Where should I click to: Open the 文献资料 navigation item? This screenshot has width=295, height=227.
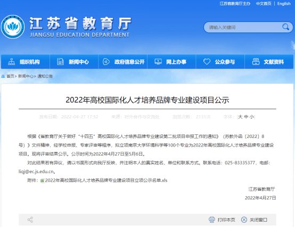(269, 62)
